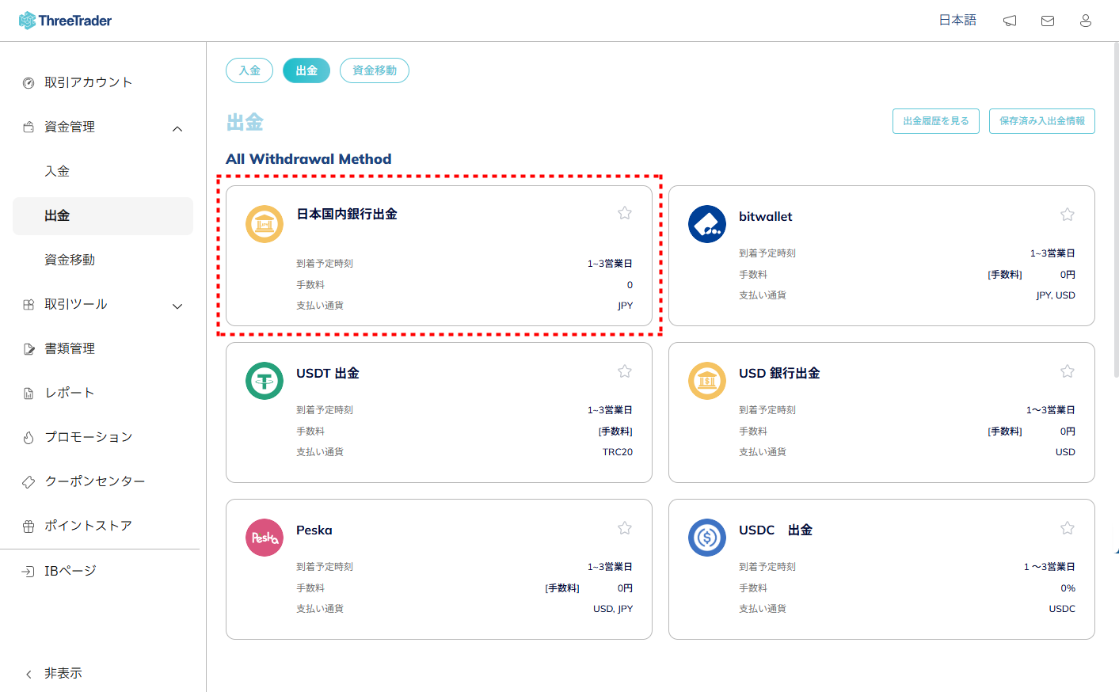The image size is (1119, 692).
Task: Favorite USD 銀行出金 with its star
Action: (x=1068, y=371)
